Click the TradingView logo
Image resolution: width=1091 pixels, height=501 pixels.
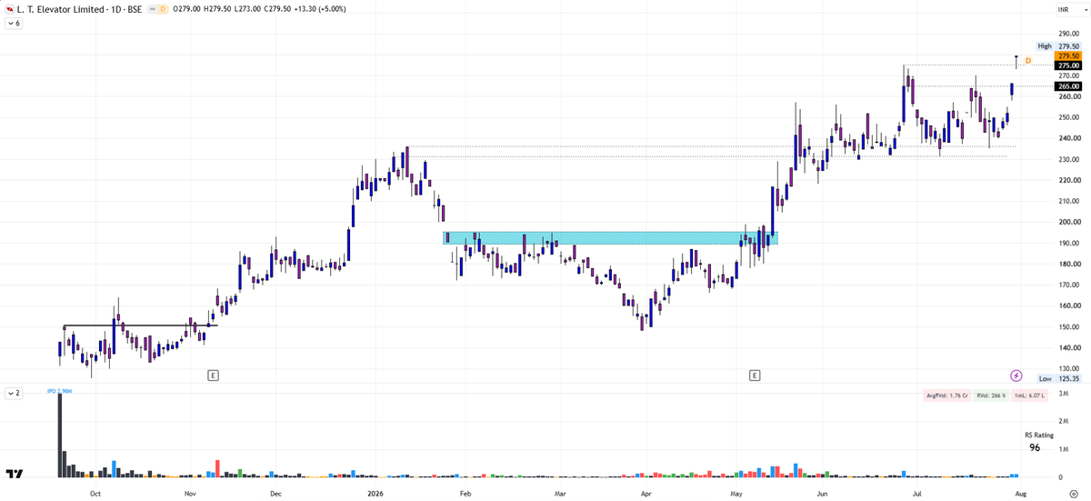(x=15, y=474)
